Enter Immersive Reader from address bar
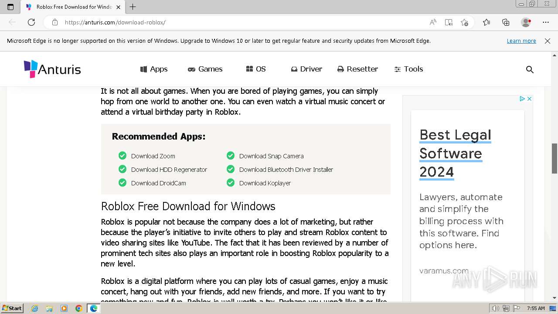The height and width of the screenshot is (314, 558). tap(449, 22)
